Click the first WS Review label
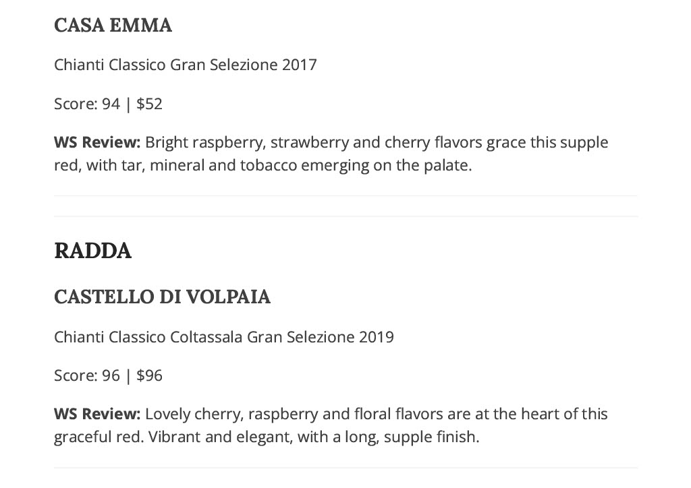The image size is (691, 488). (97, 143)
